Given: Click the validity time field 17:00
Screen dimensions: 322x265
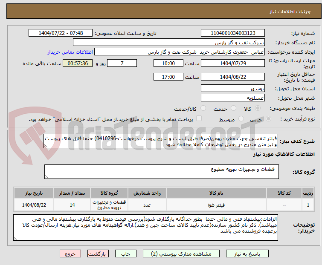Looking at the screenshot, I should (168, 77).
